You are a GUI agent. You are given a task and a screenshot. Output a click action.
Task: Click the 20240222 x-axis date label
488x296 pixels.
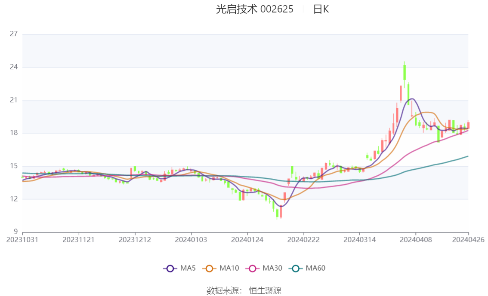point(303,240)
